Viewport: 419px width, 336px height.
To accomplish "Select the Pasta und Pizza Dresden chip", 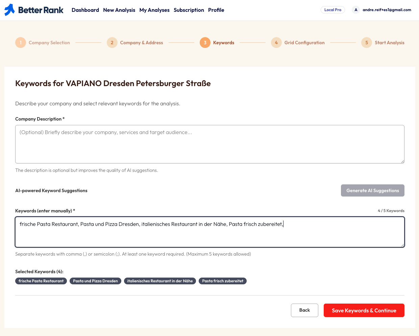I will click(95, 281).
